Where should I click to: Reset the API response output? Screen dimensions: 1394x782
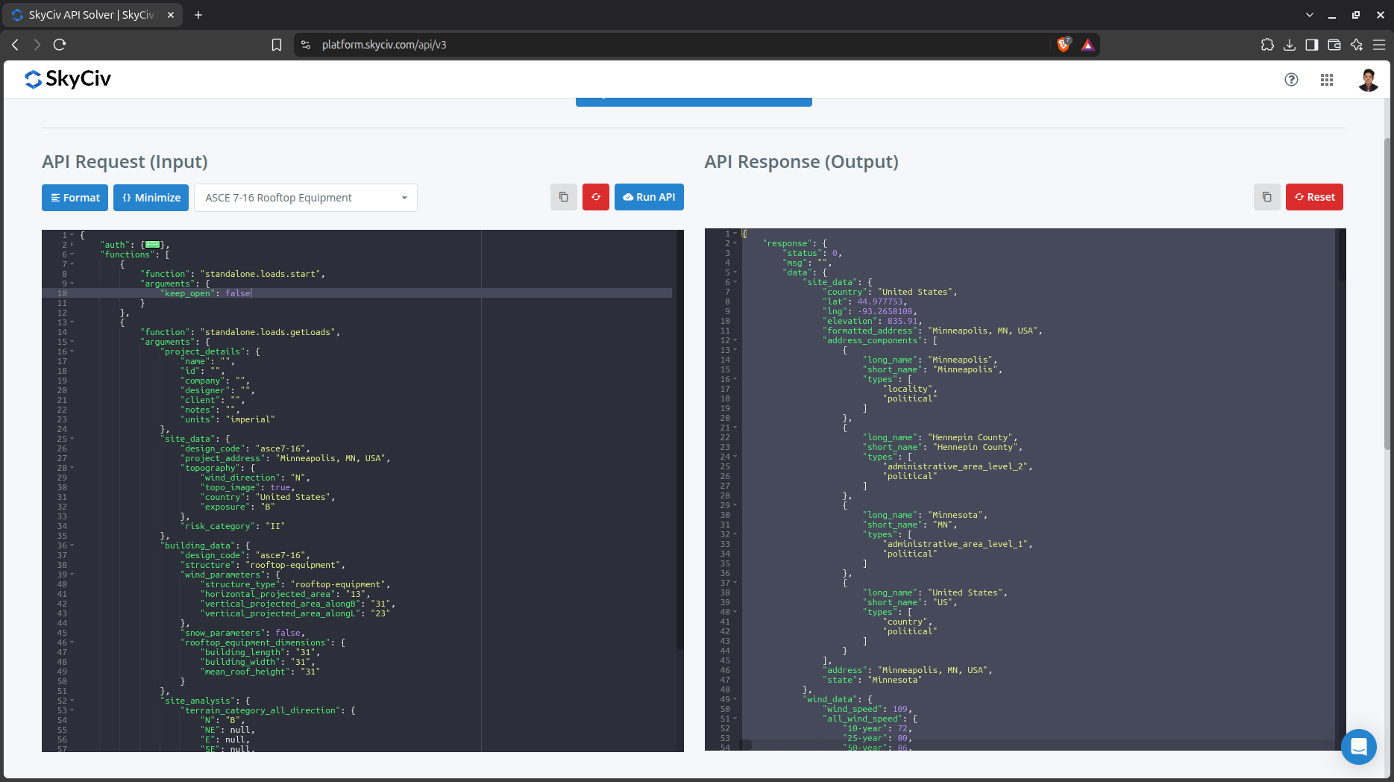click(1315, 197)
